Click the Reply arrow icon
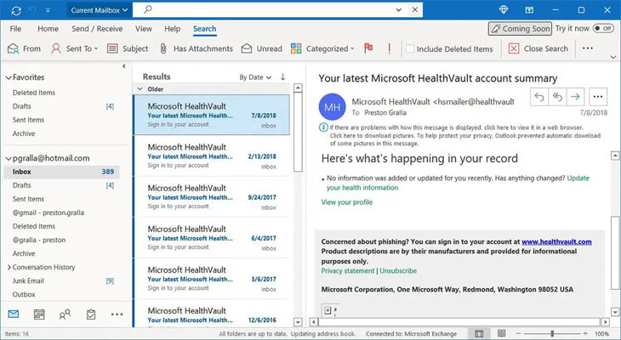Screen dimensions: 621x340 pos(539,96)
